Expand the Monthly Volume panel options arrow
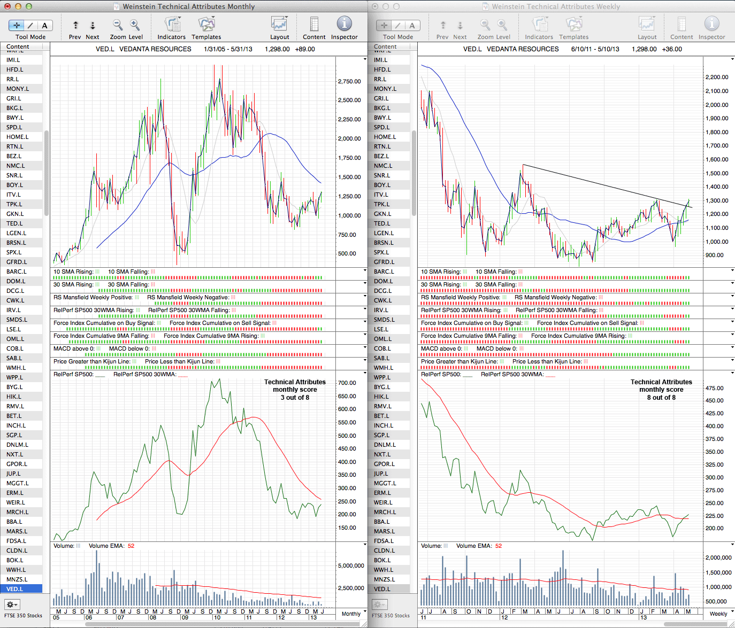Image resolution: width=735 pixels, height=628 pixels. 365,545
